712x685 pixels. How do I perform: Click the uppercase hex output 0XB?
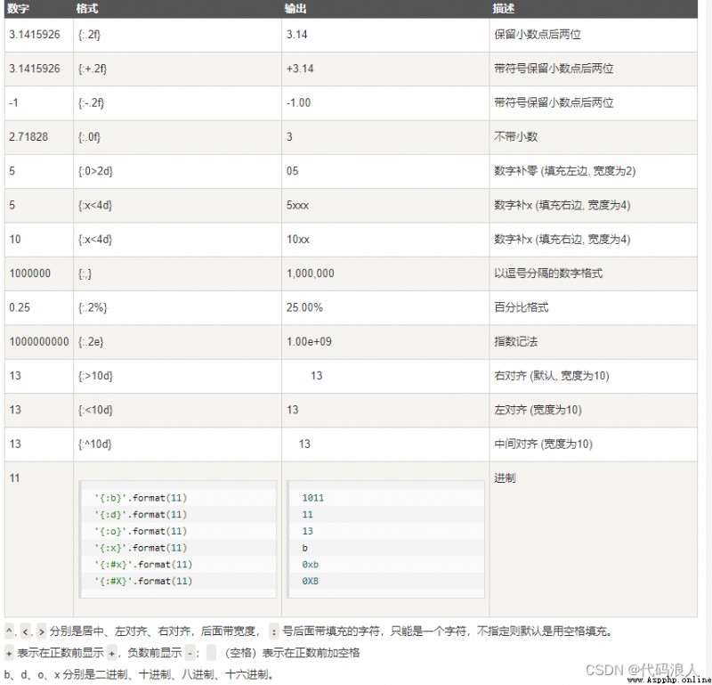pyautogui.click(x=310, y=581)
